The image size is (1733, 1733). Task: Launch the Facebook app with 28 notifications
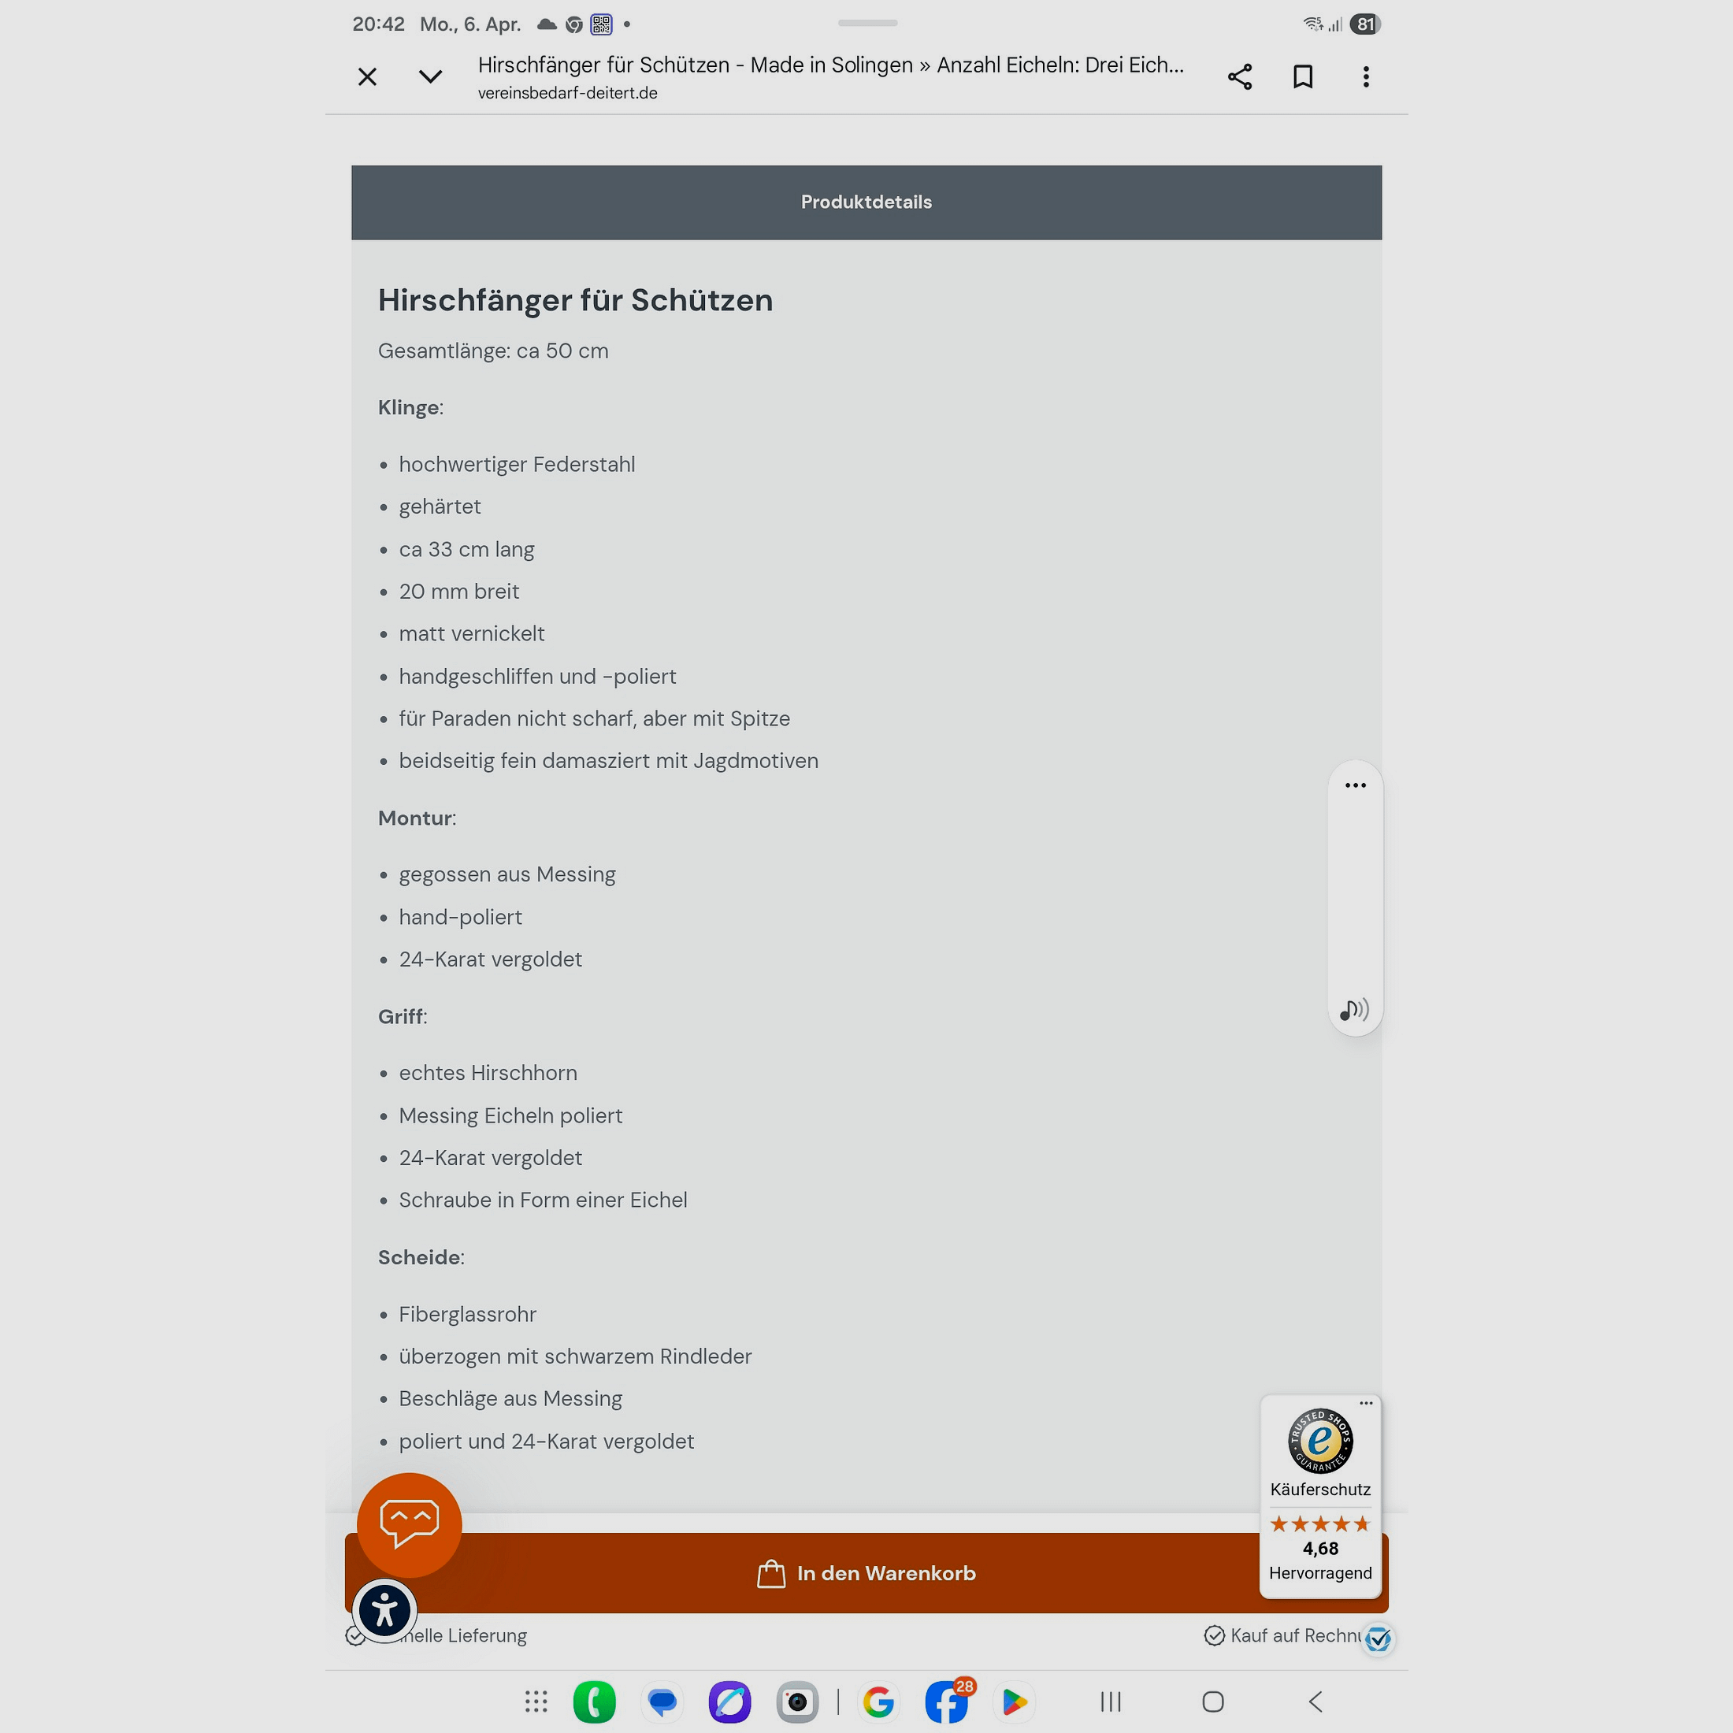click(947, 1701)
